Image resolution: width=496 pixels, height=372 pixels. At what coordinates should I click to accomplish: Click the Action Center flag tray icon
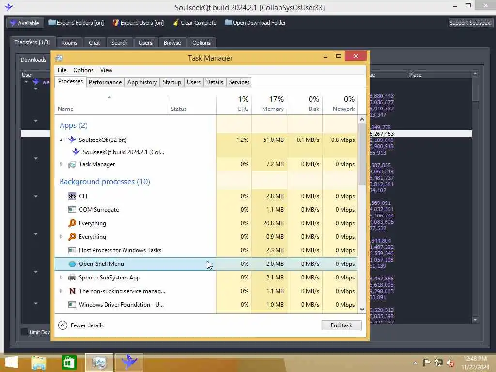[427, 362]
